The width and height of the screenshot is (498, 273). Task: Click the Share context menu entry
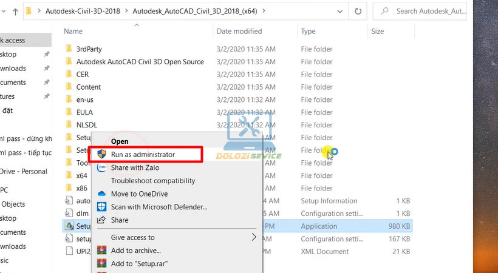(x=120, y=220)
